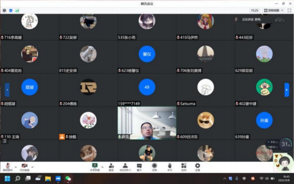Viewport: 294px width, 184px height.
Task: Turn on the camera video
Action: pyautogui.click(x=25, y=166)
